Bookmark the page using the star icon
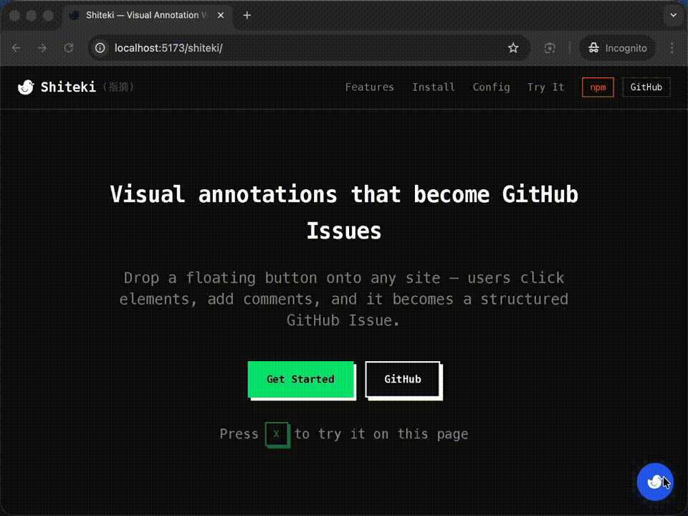This screenshot has width=688, height=516. pos(513,48)
